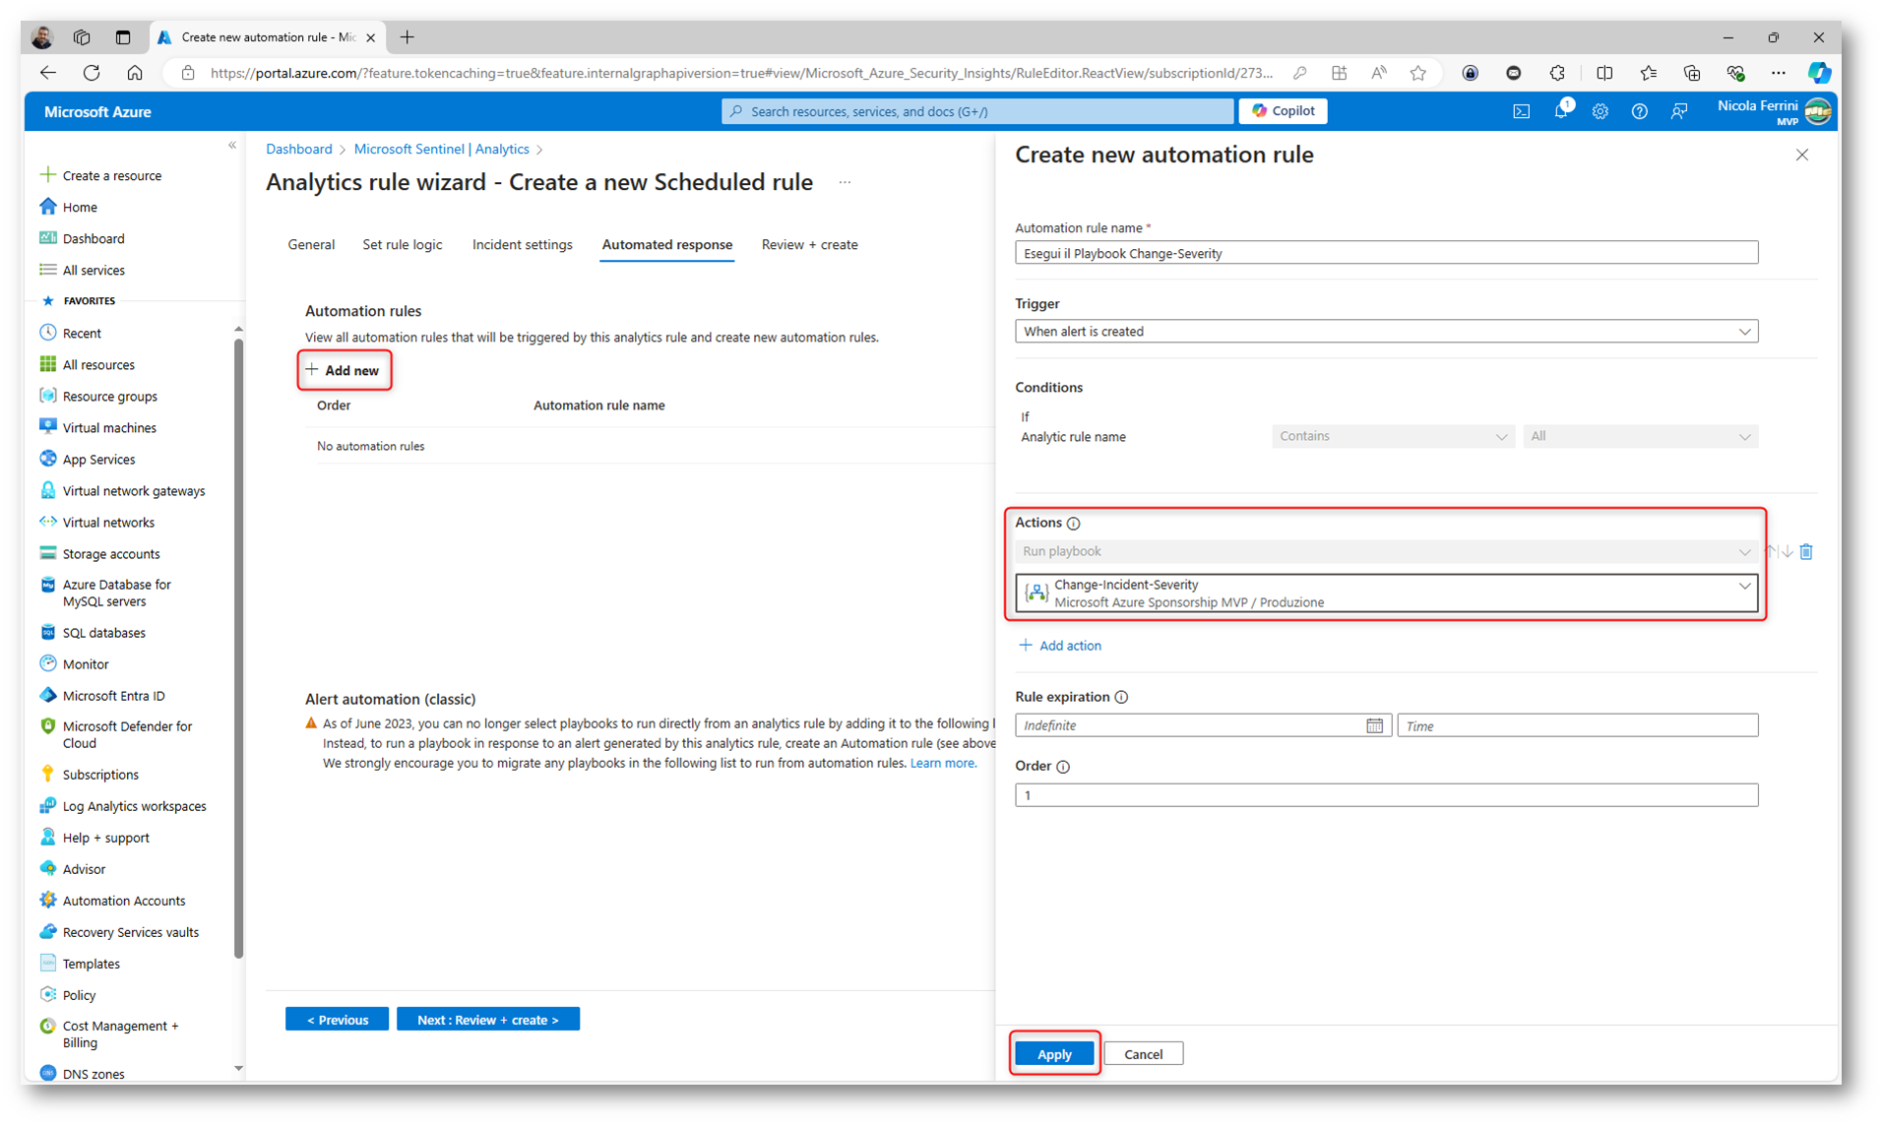Open the notifications bell
The height and width of the screenshot is (1126, 1883).
[1561, 111]
